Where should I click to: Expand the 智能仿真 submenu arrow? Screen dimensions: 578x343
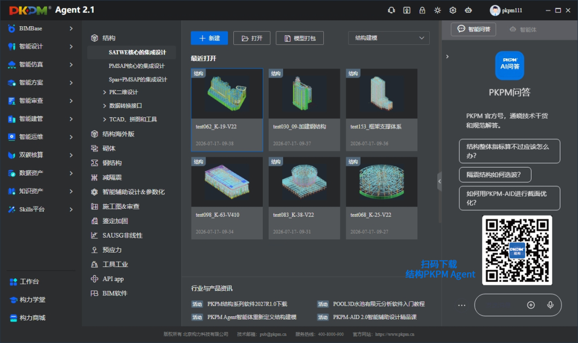pos(71,64)
